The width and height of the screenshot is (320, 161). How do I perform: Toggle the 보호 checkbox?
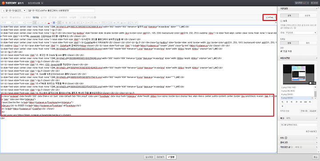[281, 21]
